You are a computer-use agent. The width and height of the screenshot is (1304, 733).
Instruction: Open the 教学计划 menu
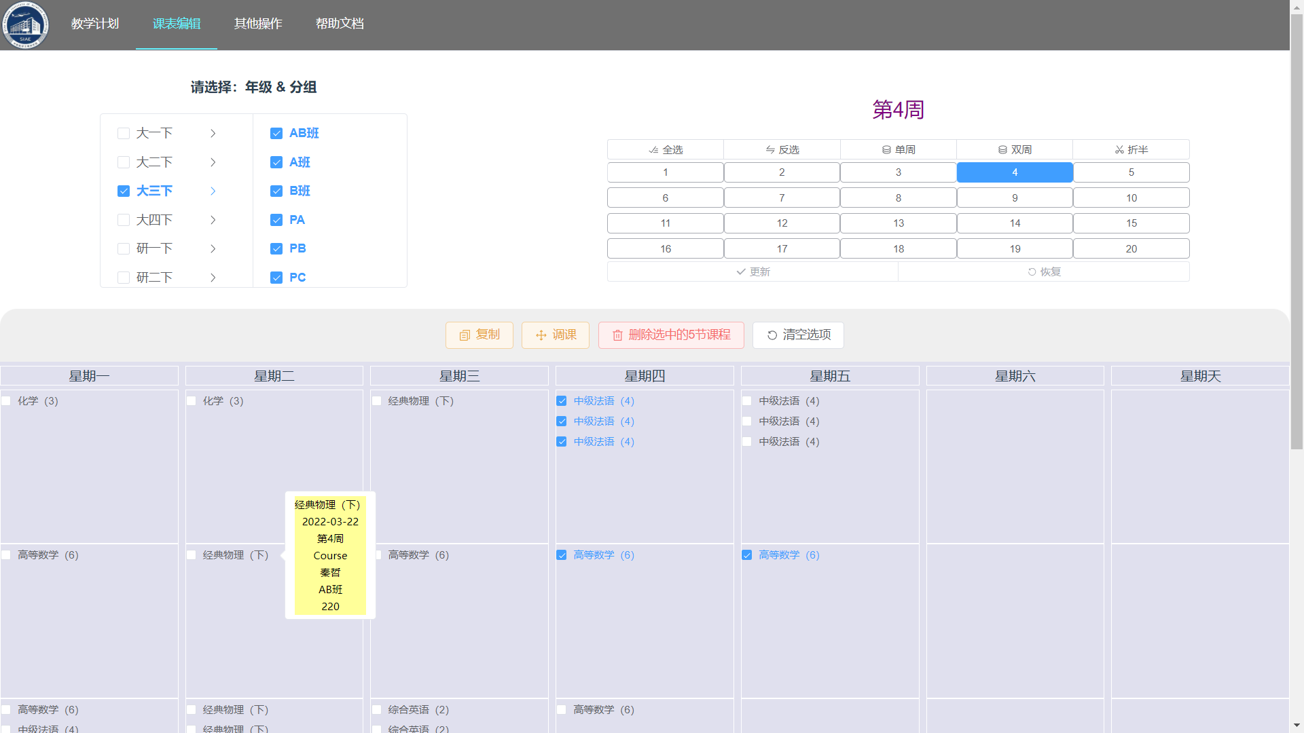[95, 24]
